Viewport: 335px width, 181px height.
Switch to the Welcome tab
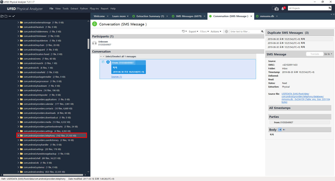tap(99, 16)
